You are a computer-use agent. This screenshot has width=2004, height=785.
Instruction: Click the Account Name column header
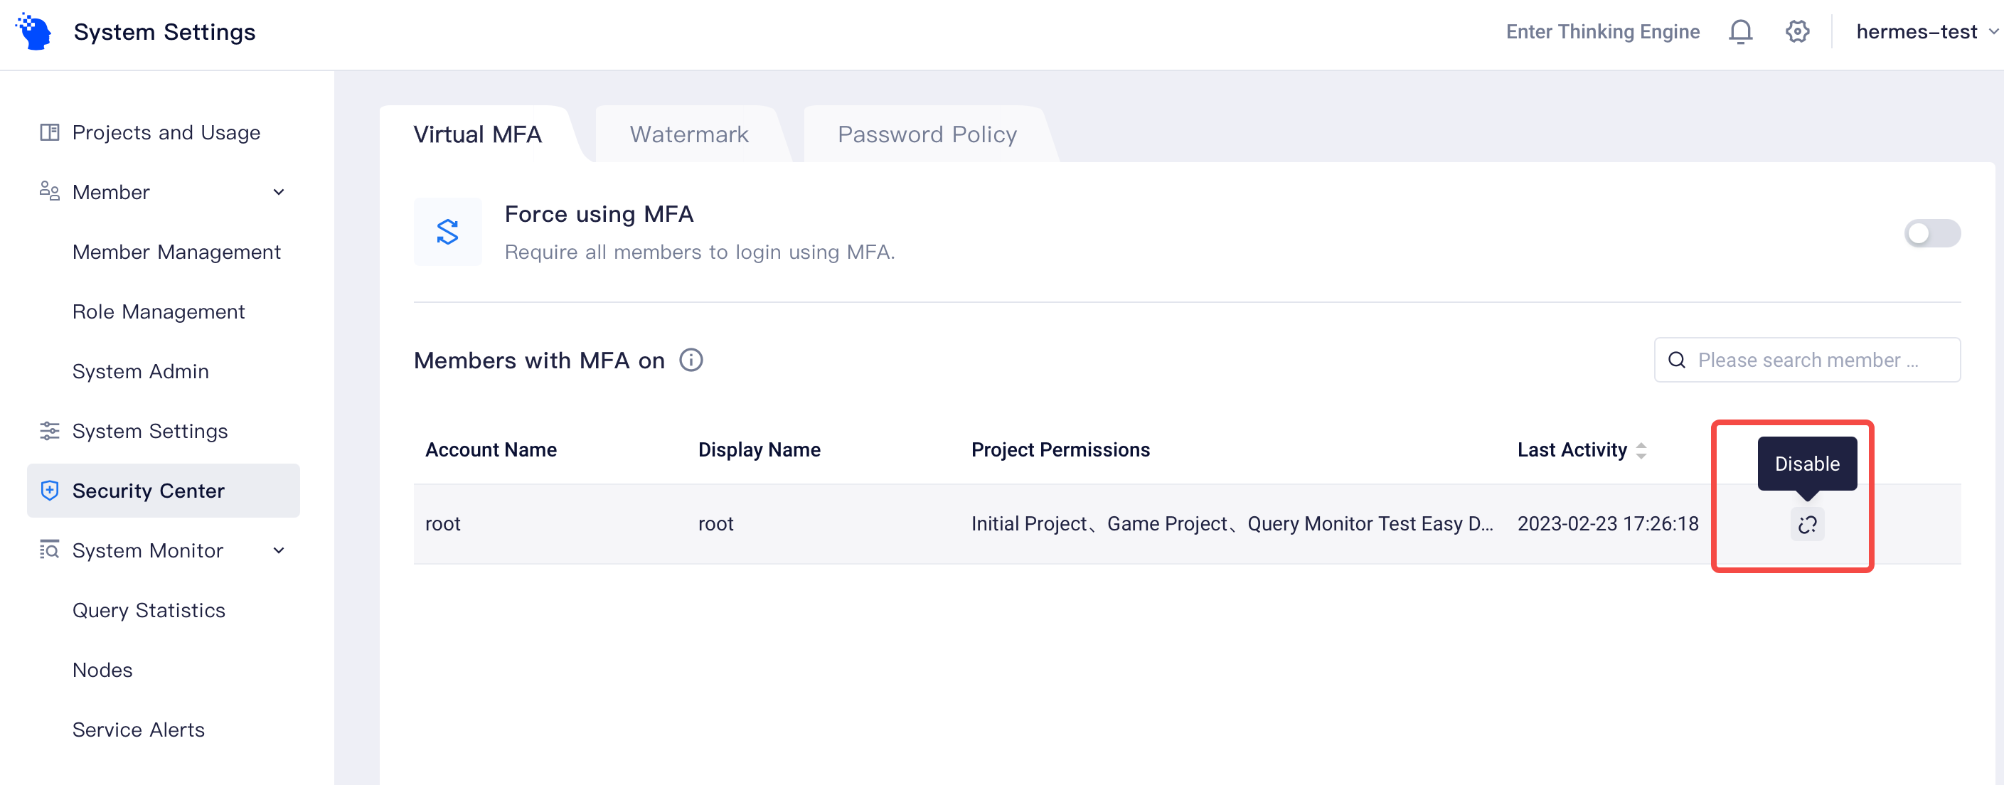click(491, 451)
